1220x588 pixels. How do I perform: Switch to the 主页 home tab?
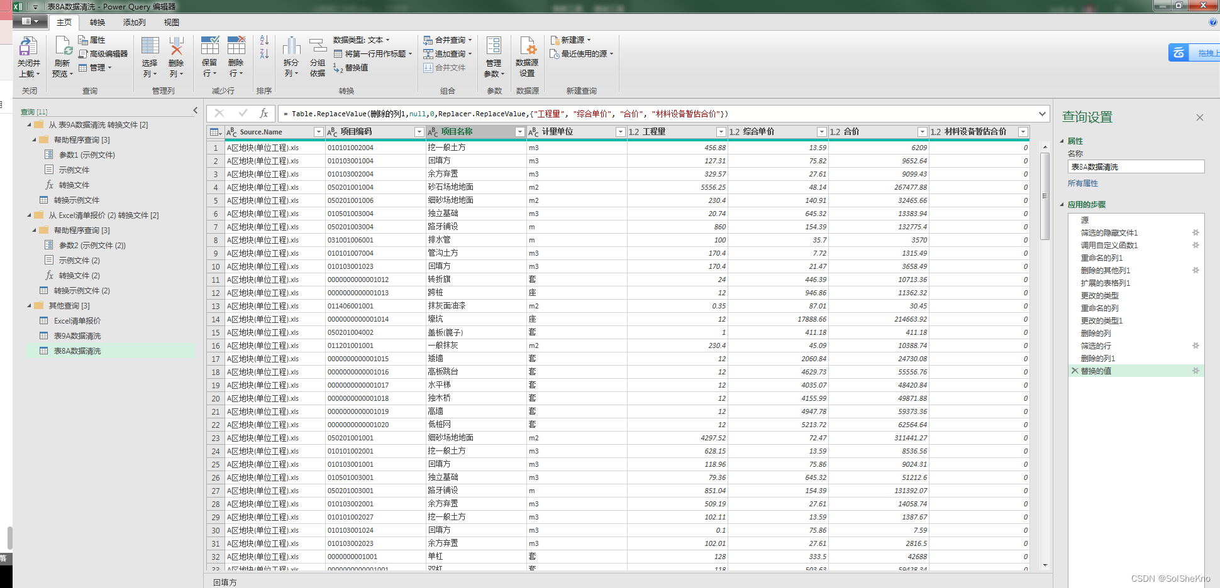[64, 23]
